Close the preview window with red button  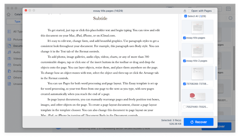pos(26,10)
